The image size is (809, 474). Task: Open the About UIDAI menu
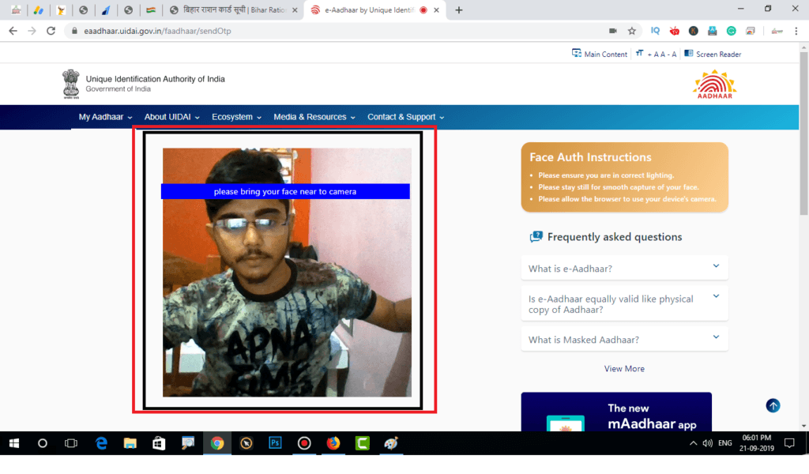[x=171, y=117]
